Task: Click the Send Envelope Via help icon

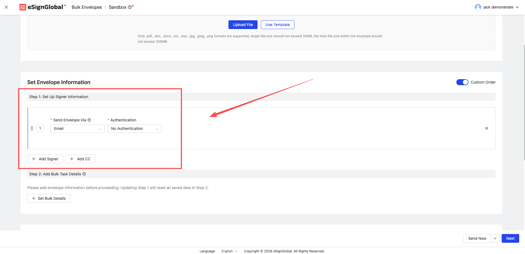Action: [x=89, y=120]
